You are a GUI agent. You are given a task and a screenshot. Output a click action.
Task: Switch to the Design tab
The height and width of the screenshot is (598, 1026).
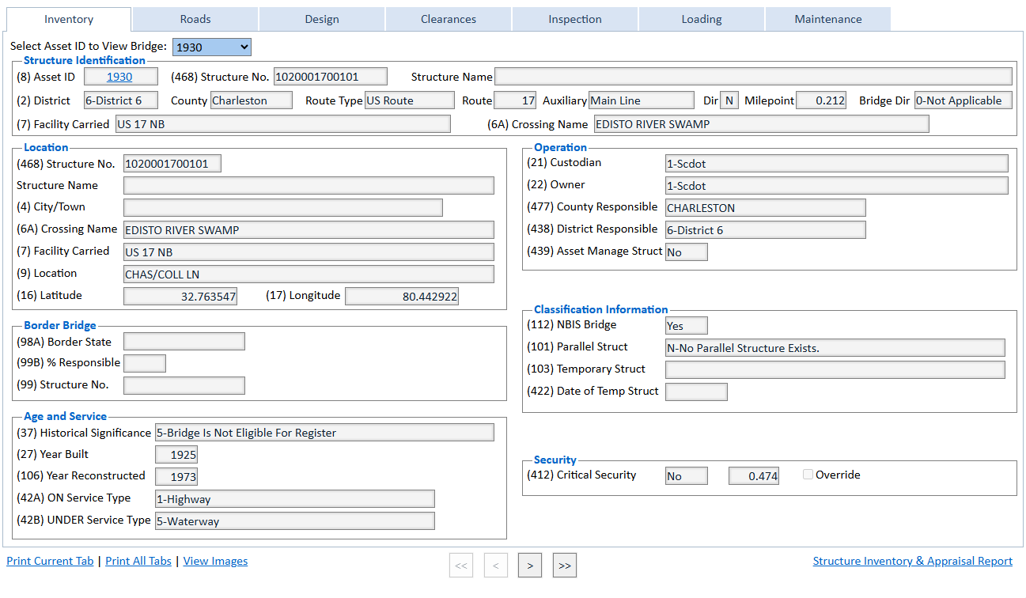coord(322,19)
